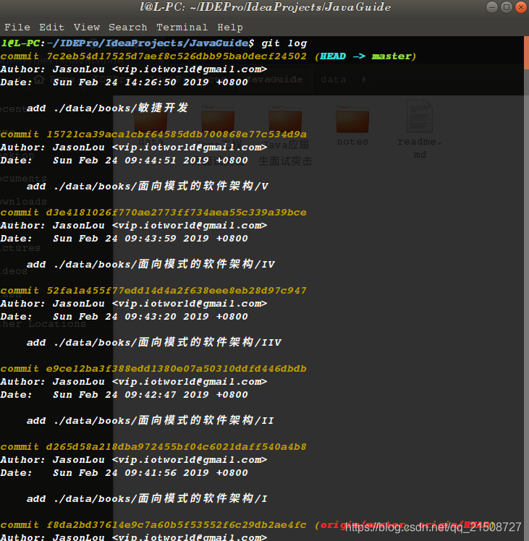Screen dimensions: 529x541
Task: Click commit hash 52fa1a455f77edd14d4a2f638eee8eb28d97c947
Action: click(x=177, y=291)
